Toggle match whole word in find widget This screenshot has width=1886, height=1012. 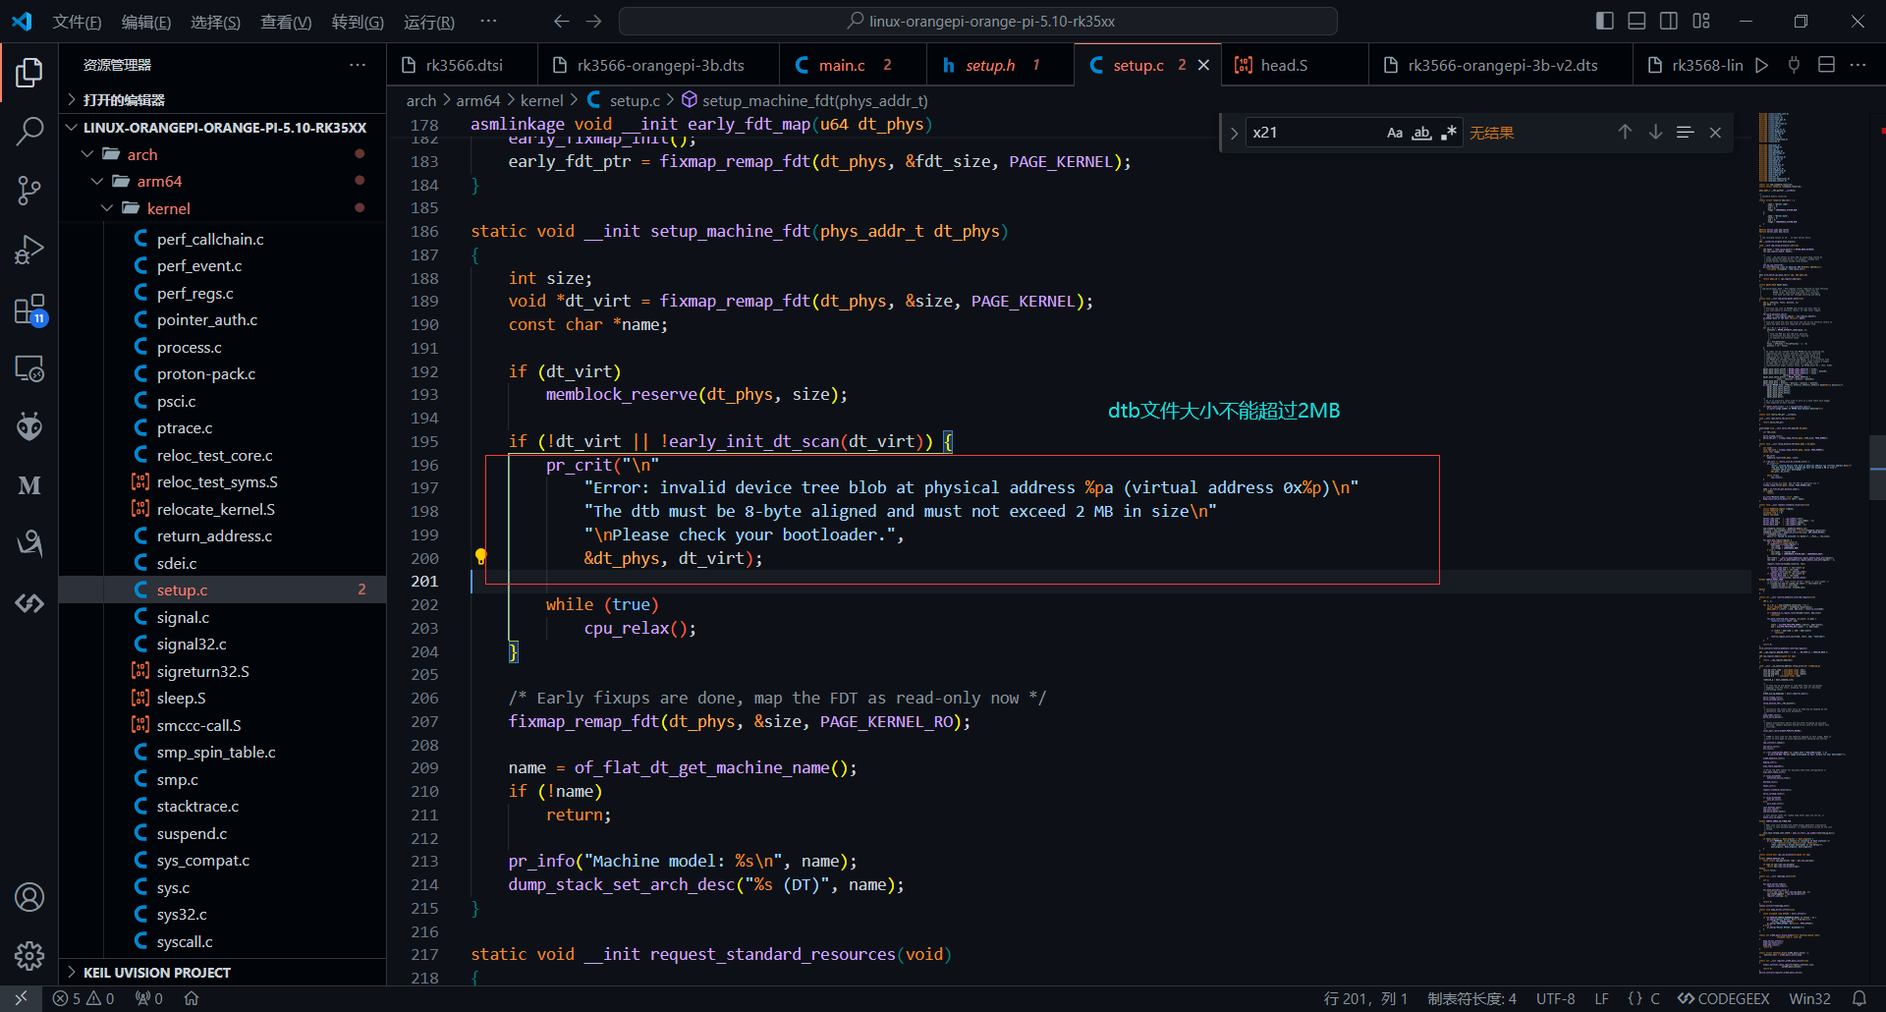click(x=1421, y=133)
